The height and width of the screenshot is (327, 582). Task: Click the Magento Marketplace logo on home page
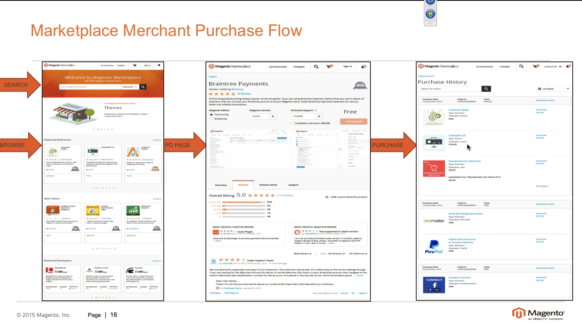[x=60, y=65]
